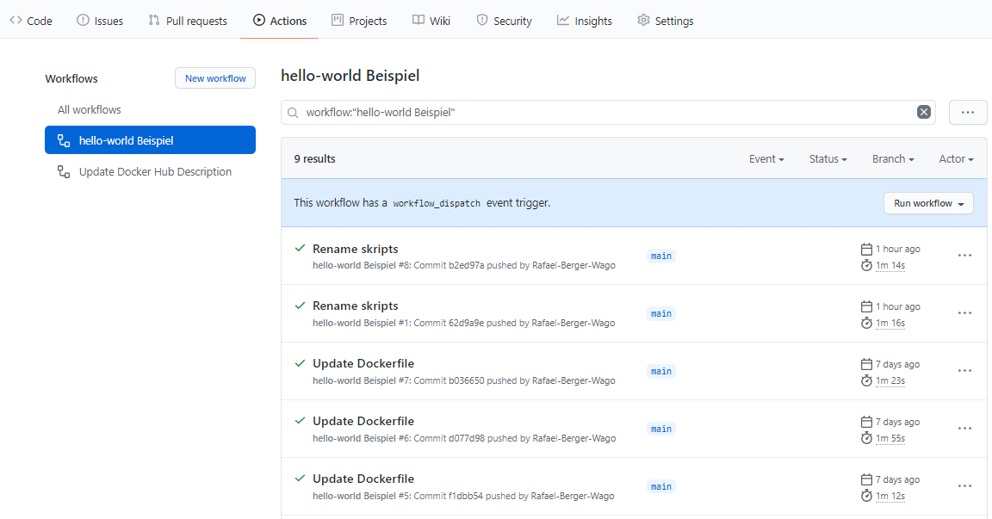Open the options menu for run #5

point(964,486)
